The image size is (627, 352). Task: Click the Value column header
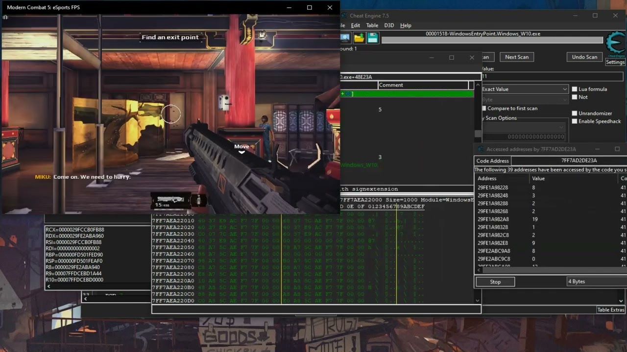coord(573,178)
